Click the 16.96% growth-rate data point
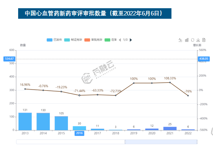Viewport: 213px width, 152px height. point(25,89)
